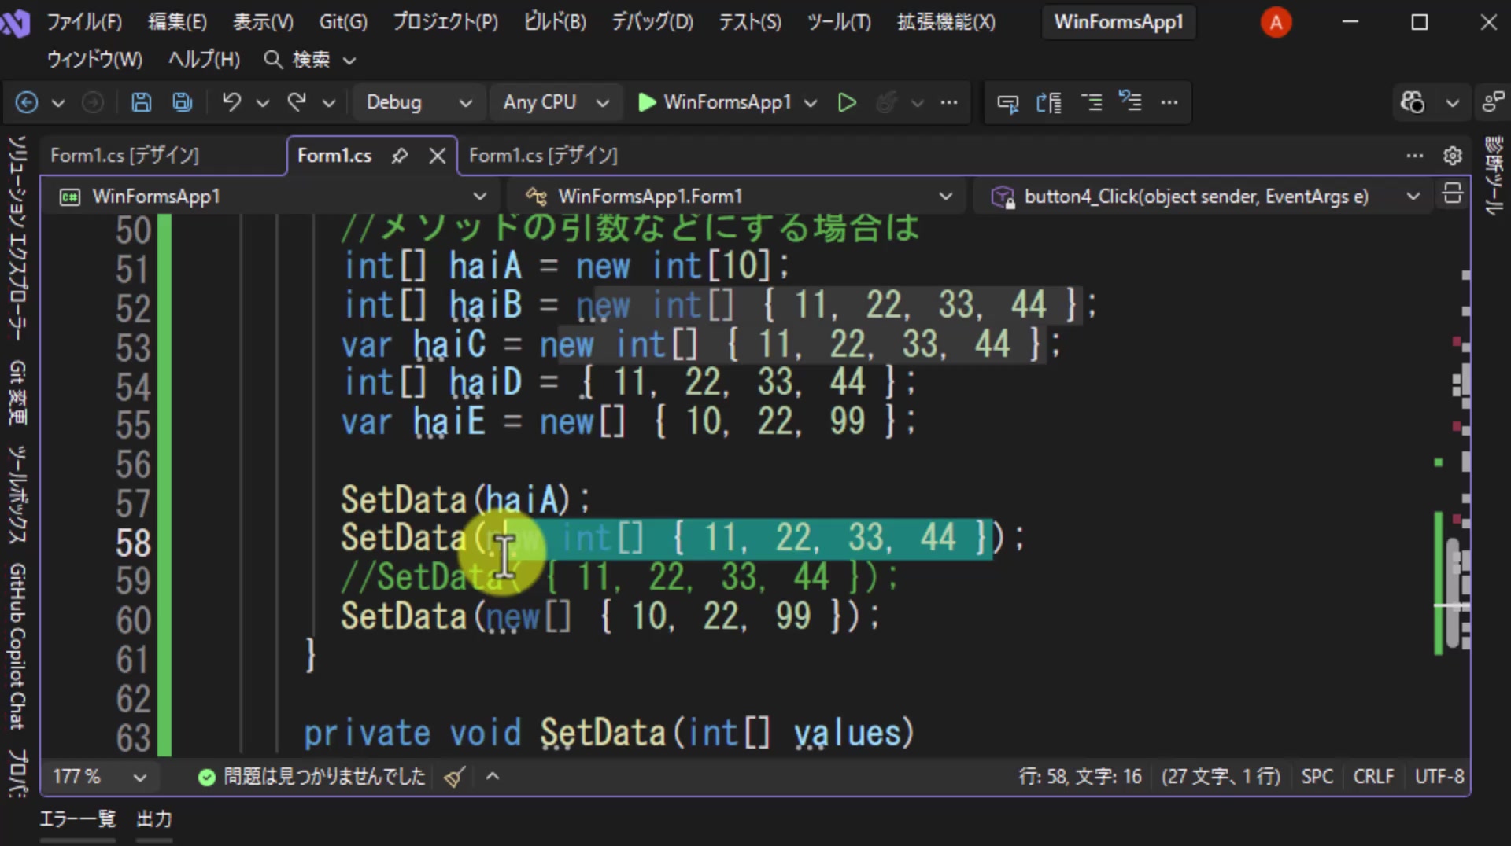Click the CRLF line ending indicator
This screenshot has width=1511, height=846.
[1373, 777]
